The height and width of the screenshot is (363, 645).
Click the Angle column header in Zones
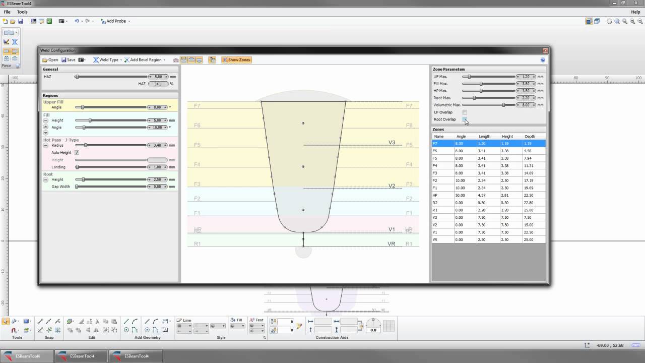click(x=461, y=137)
